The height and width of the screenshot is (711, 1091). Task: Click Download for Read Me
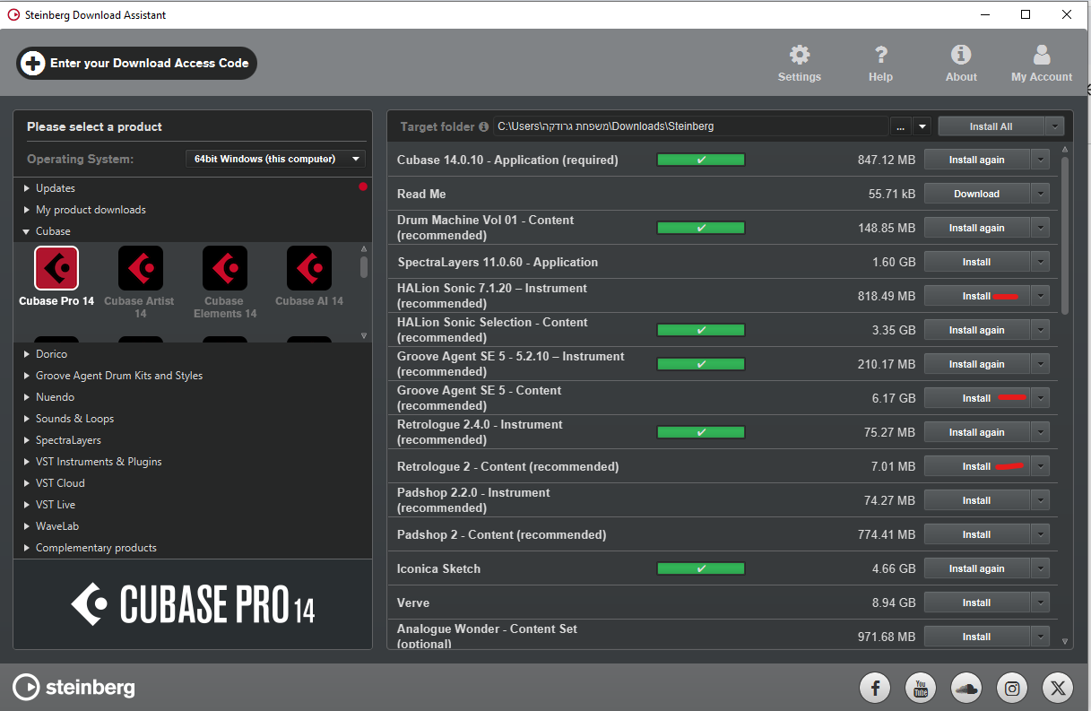pyautogui.click(x=976, y=194)
